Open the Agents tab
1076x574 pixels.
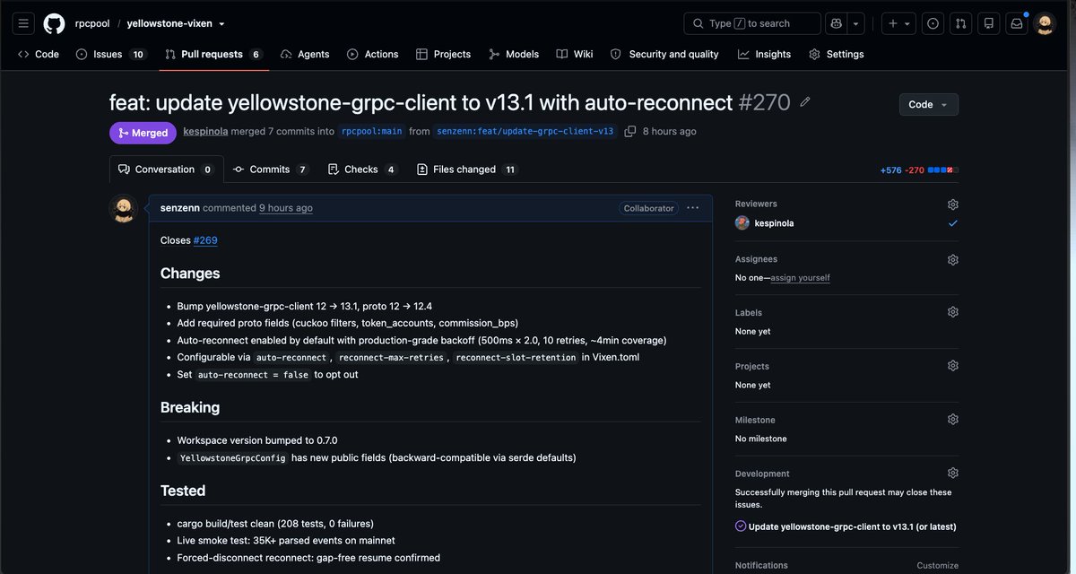point(305,54)
